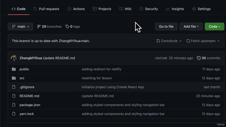The height and width of the screenshot is (127, 226).
Task: Open the Update README.md commit message
Action: coord(59,58)
